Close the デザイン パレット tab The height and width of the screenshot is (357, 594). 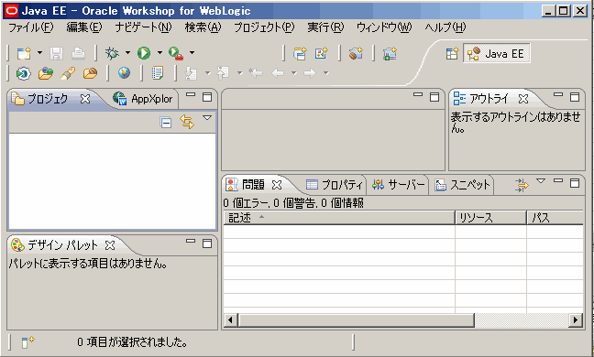pos(110,245)
